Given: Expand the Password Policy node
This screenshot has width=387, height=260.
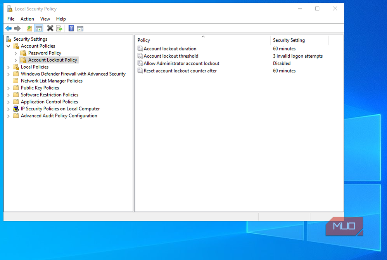Looking at the screenshot, I should click(16, 53).
